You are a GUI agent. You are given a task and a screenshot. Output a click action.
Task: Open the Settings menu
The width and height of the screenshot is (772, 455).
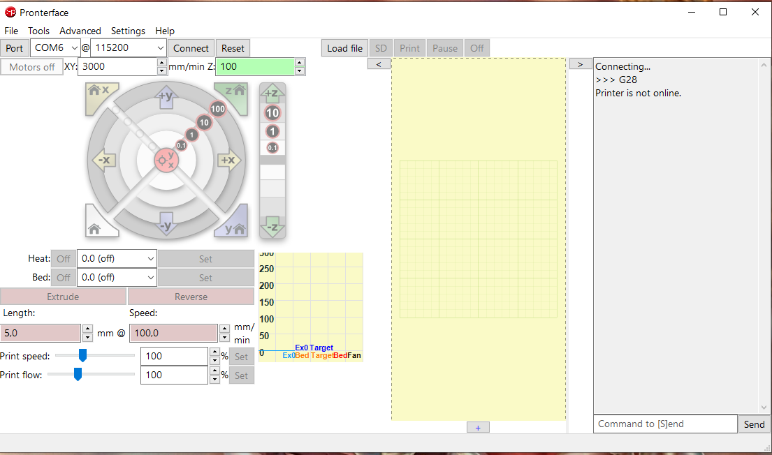128,31
